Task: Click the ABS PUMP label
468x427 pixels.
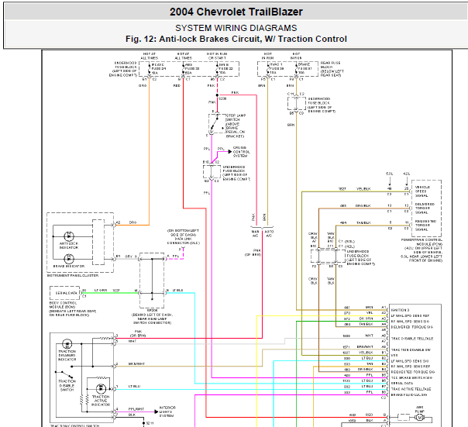Action: (x=420, y=409)
